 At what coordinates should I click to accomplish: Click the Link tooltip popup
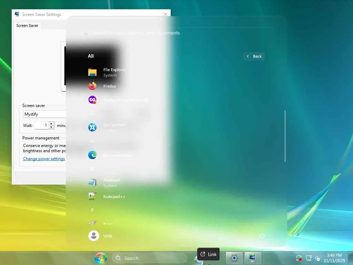[208, 254]
